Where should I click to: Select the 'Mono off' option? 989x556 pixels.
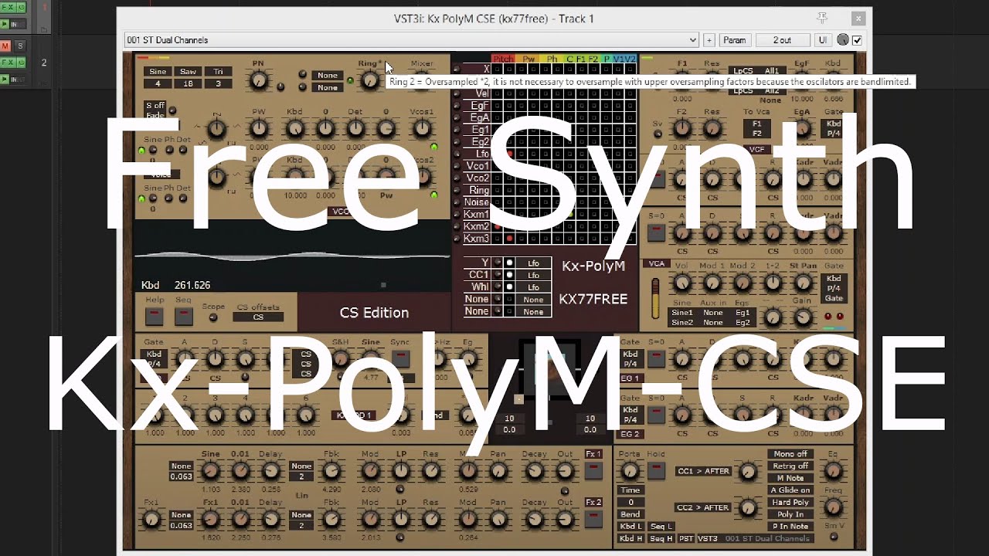790,454
